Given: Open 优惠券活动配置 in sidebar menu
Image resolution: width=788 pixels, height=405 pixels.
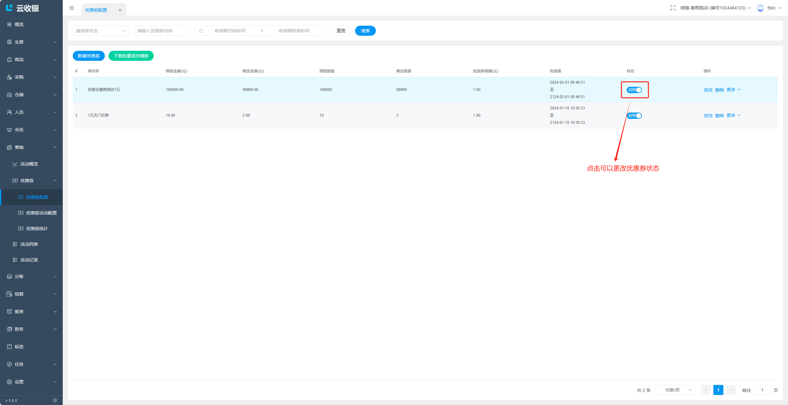Looking at the screenshot, I should [x=41, y=213].
